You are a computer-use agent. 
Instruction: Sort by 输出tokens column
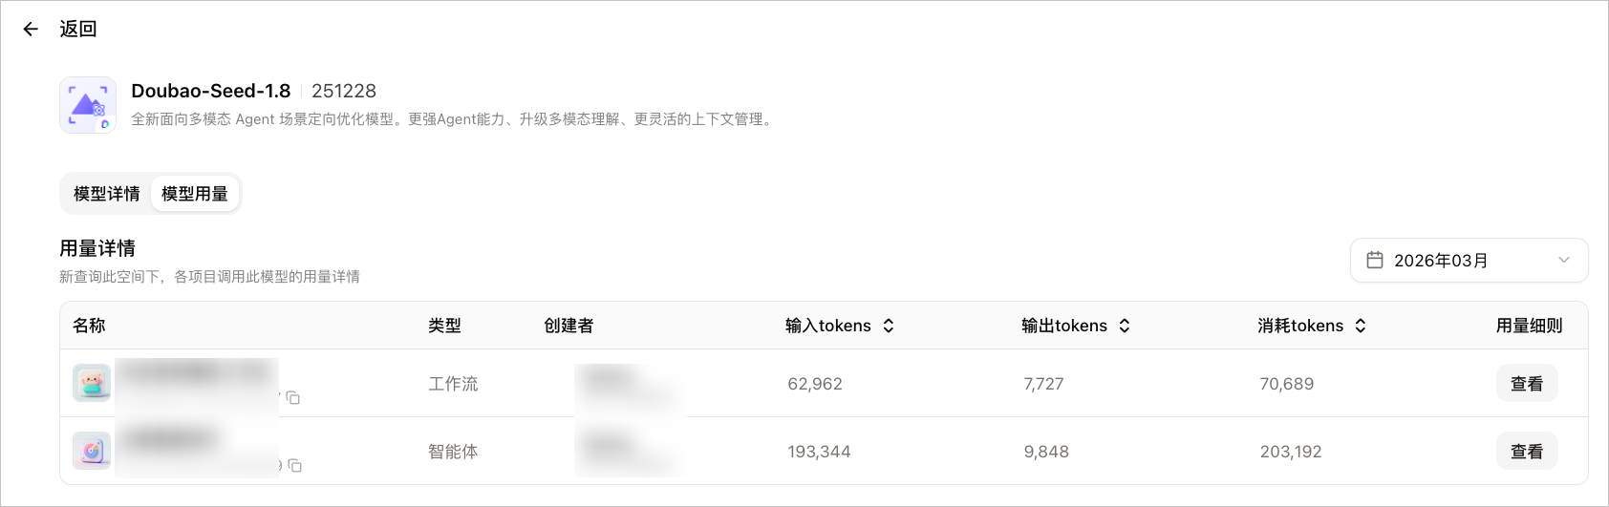[x=1125, y=326]
